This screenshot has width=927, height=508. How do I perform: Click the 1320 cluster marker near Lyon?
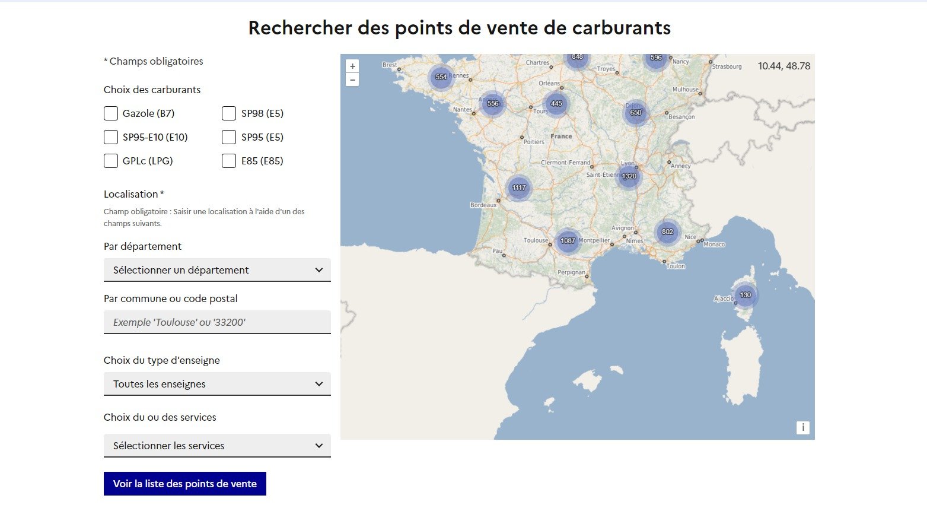coord(629,176)
